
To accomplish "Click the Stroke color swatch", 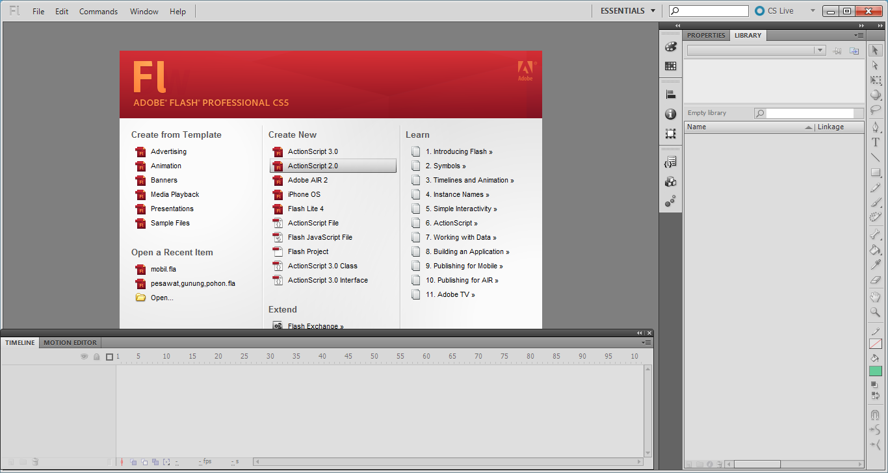I will tap(876, 344).
